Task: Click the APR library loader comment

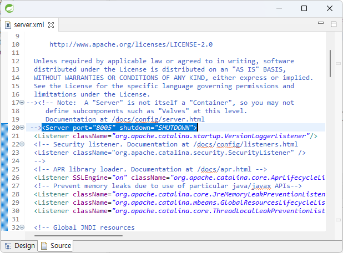Action: [150, 169]
